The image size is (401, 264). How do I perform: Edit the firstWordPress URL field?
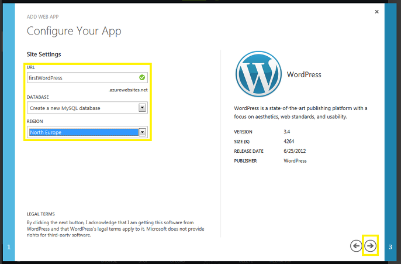[87, 78]
